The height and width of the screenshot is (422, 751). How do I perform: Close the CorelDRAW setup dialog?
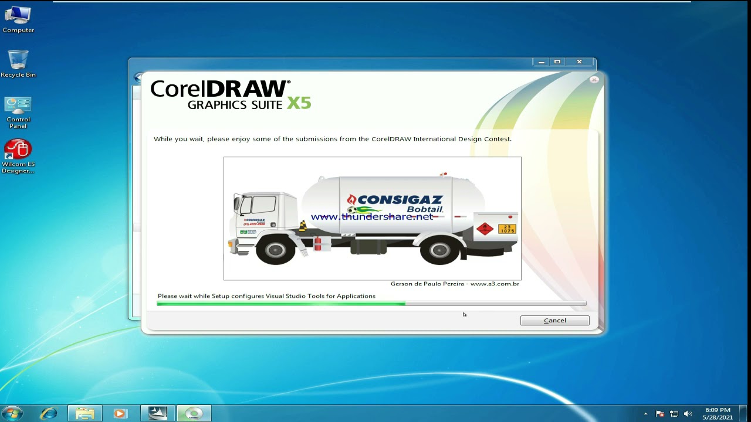click(594, 80)
